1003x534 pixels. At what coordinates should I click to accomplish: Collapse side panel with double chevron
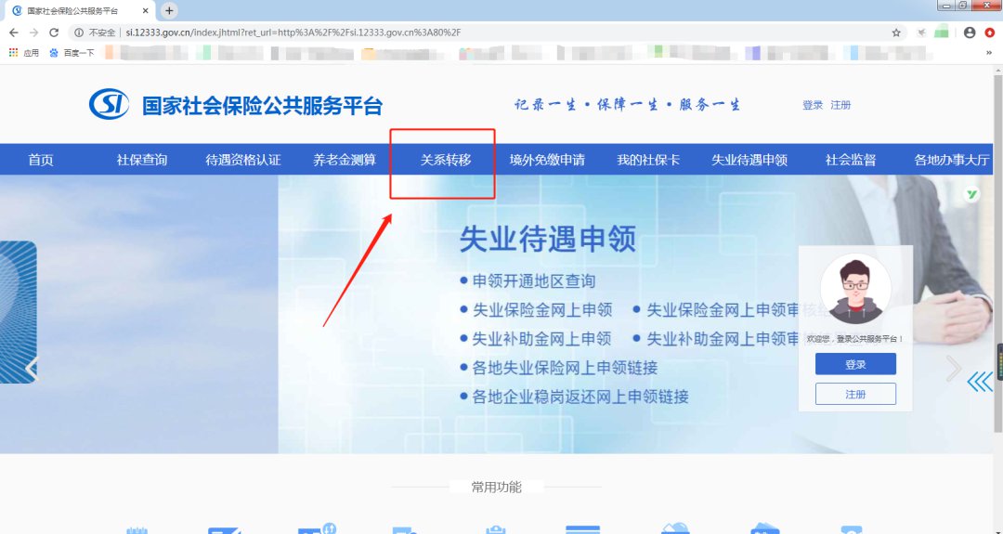(x=980, y=382)
